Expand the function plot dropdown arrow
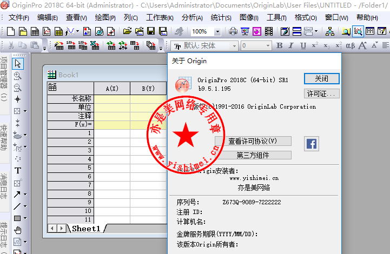 click(77, 31)
